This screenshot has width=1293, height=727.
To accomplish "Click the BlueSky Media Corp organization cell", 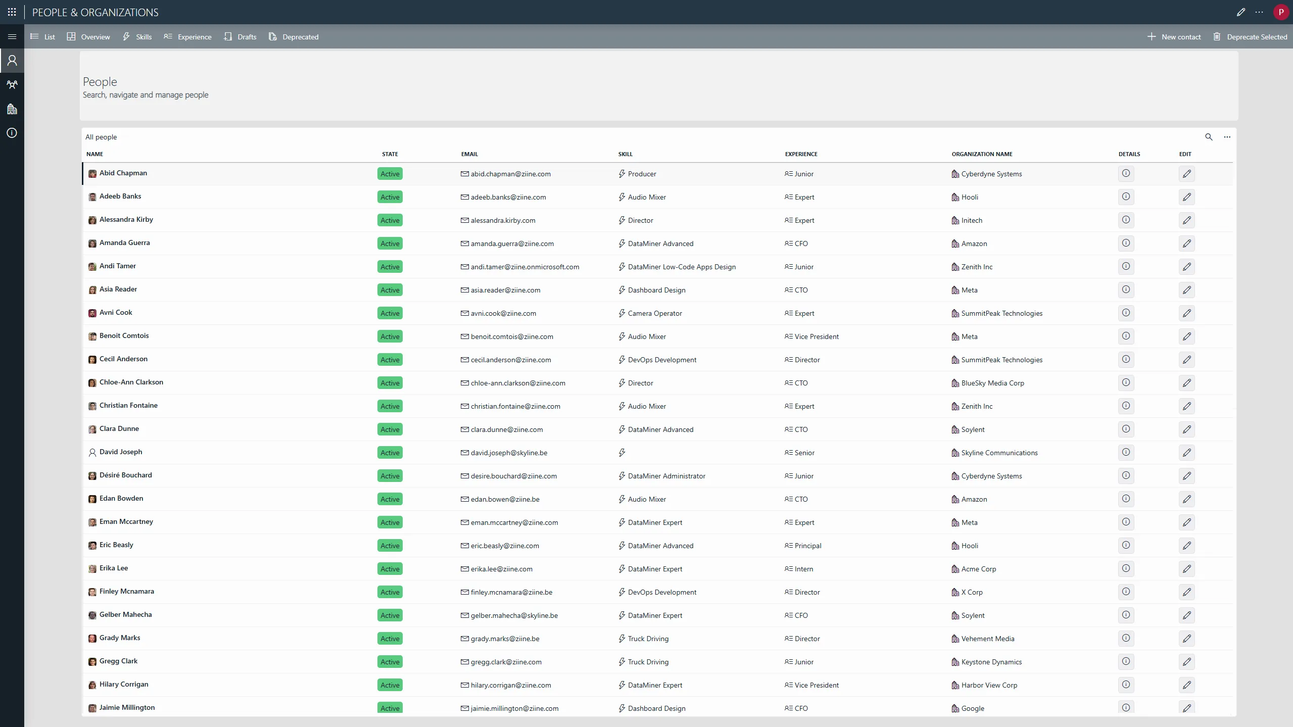I will point(993,383).
